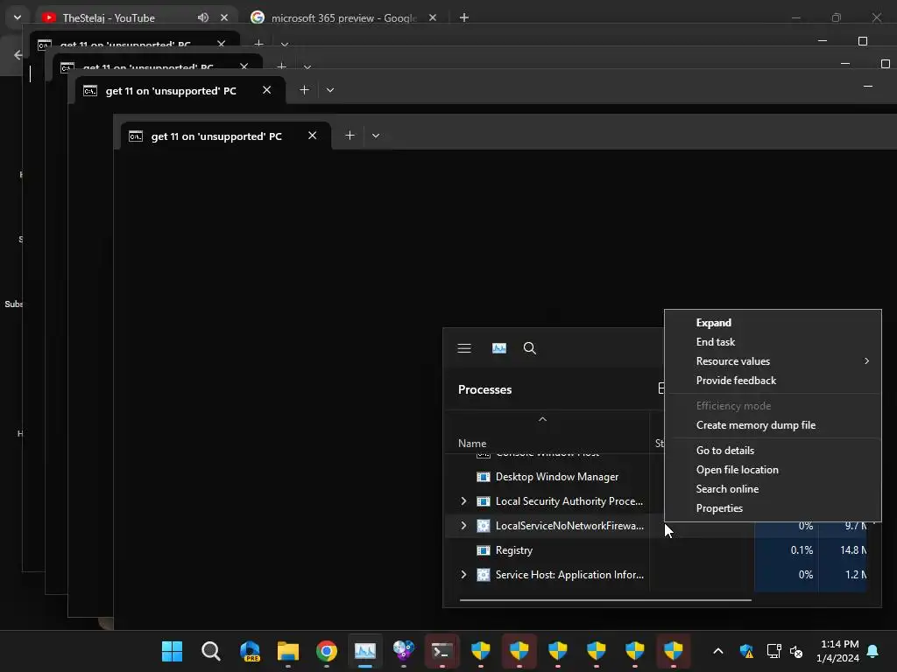The image size is (897, 672).
Task: Click the search icon in Task Manager
Action: pyautogui.click(x=530, y=348)
